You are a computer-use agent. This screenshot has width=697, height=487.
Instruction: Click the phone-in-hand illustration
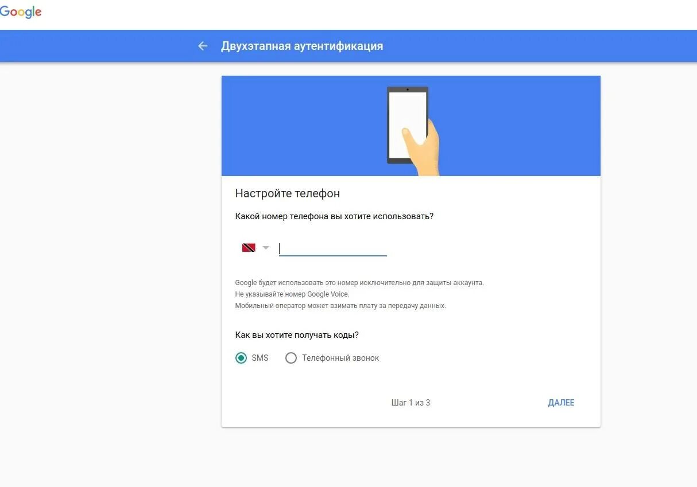[412, 130]
